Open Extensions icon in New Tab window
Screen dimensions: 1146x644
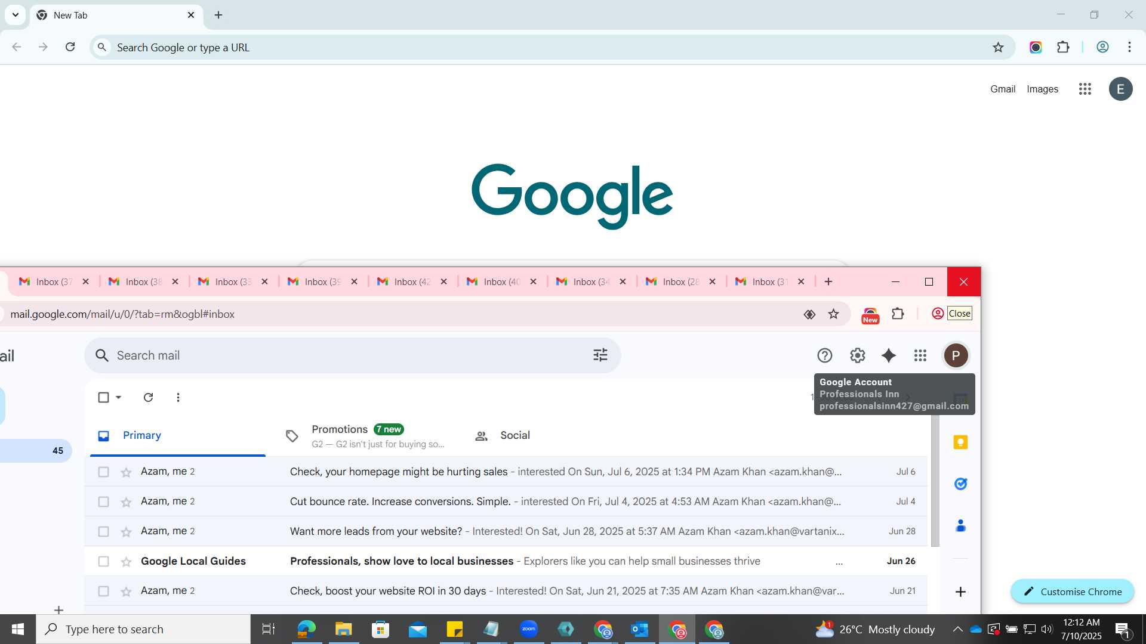tap(1063, 47)
